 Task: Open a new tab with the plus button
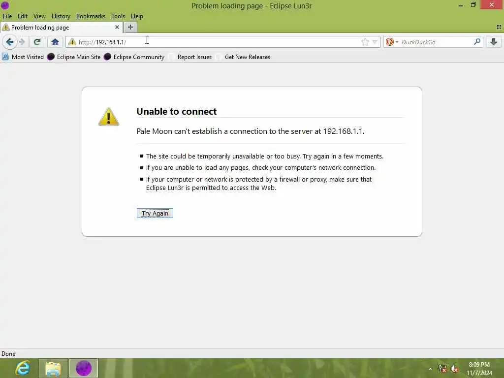tap(130, 28)
